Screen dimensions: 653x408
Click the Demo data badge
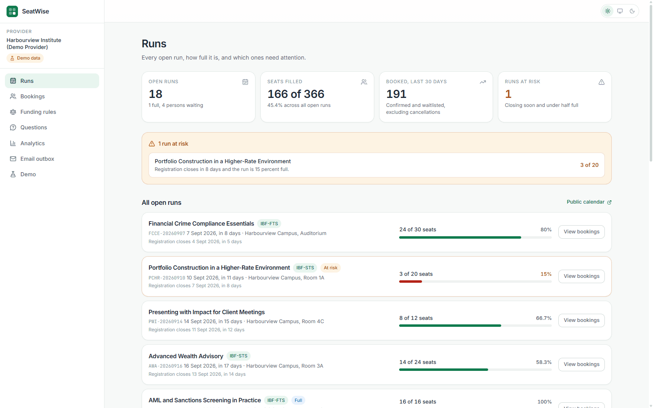point(25,58)
